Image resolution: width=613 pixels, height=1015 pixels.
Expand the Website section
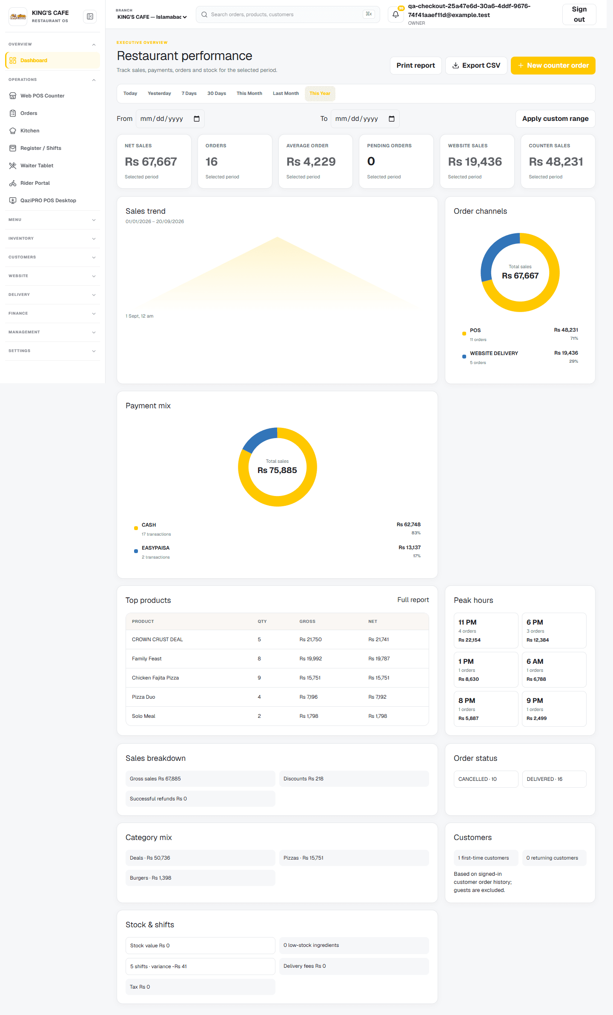(x=52, y=276)
